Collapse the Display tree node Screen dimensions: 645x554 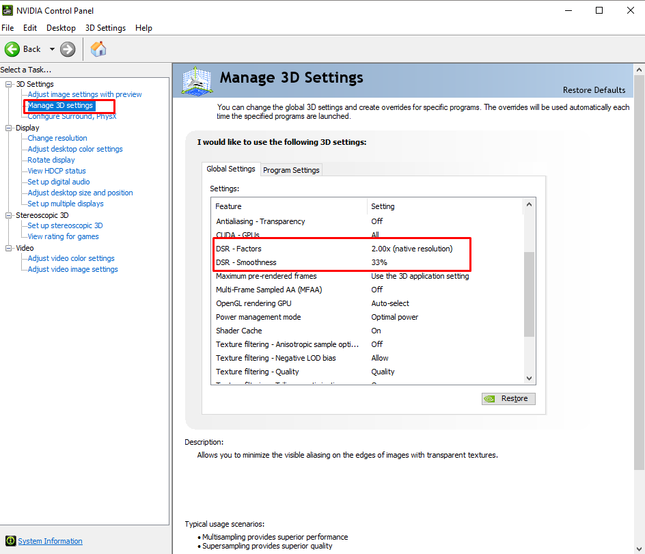tap(8, 128)
